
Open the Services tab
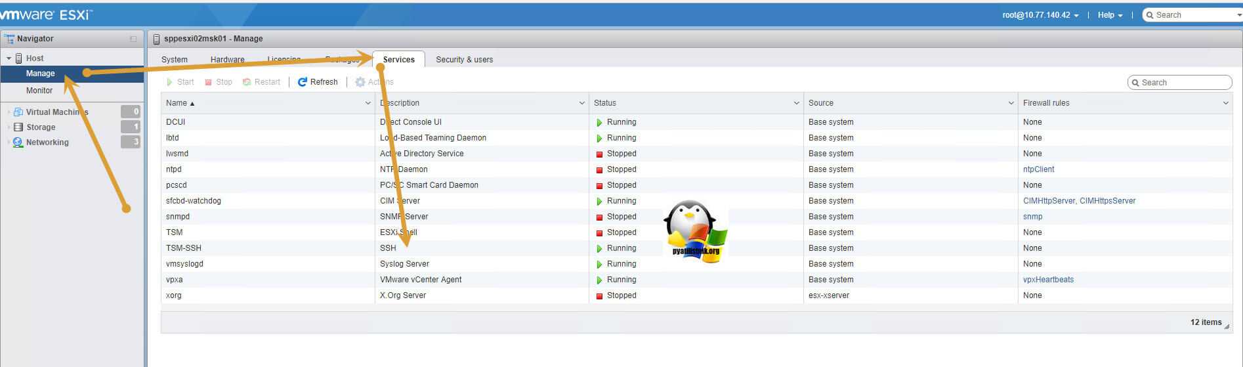(399, 59)
